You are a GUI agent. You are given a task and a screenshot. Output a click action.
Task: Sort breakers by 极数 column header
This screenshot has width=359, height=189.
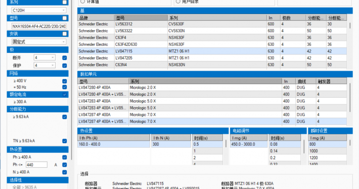pyautogui.click(x=293, y=18)
